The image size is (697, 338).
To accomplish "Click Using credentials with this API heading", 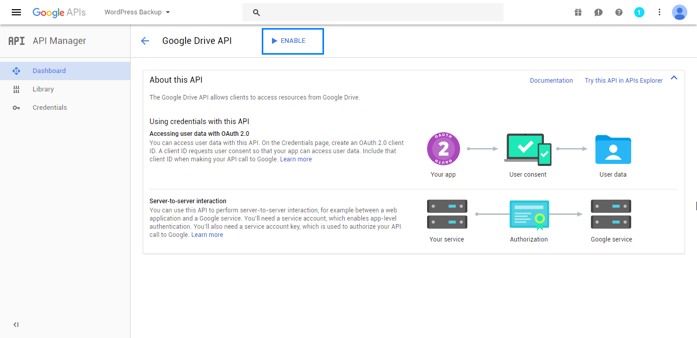I will tap(199, 122).
